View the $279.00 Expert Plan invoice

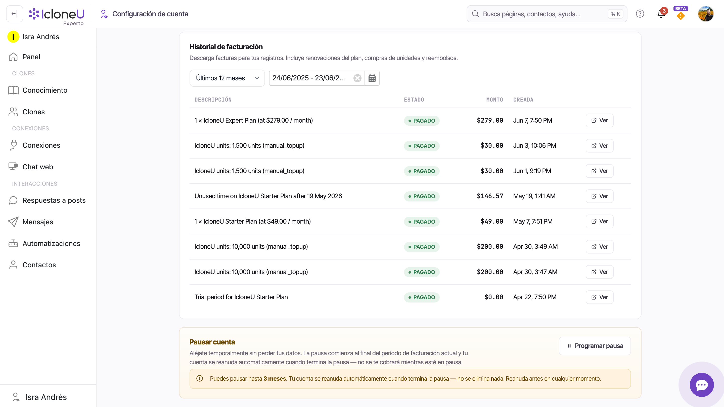600,121
